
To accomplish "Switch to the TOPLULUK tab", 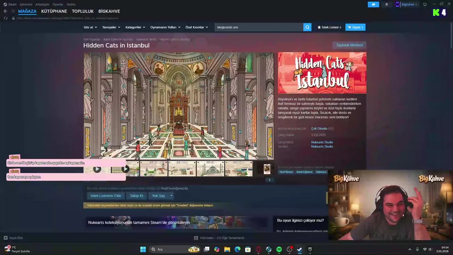I will (83, 11).
